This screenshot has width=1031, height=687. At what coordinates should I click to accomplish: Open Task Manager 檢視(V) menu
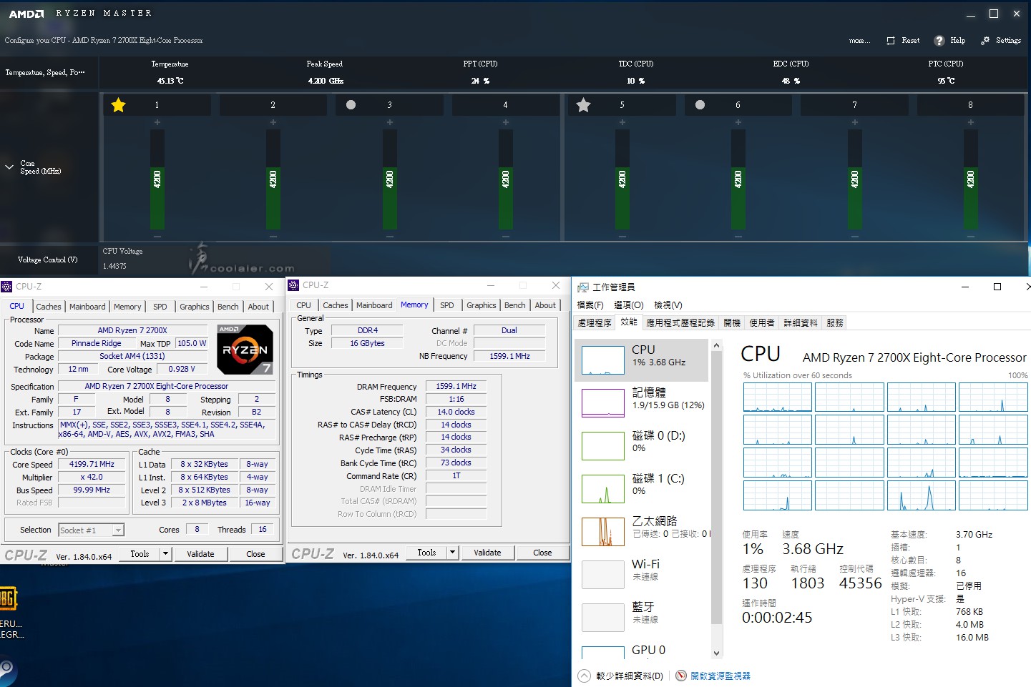tap(668, 305)
